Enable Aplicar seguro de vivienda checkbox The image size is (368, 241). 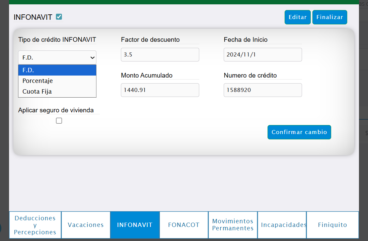[x=59, y=121]
